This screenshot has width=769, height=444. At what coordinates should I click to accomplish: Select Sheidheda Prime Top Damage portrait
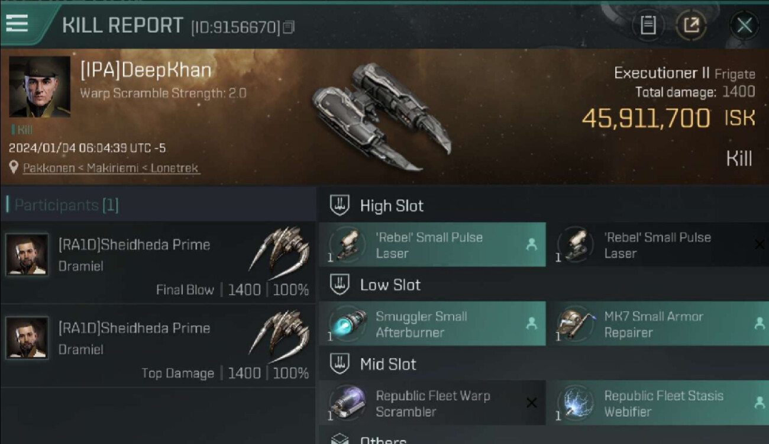point(27,338)
